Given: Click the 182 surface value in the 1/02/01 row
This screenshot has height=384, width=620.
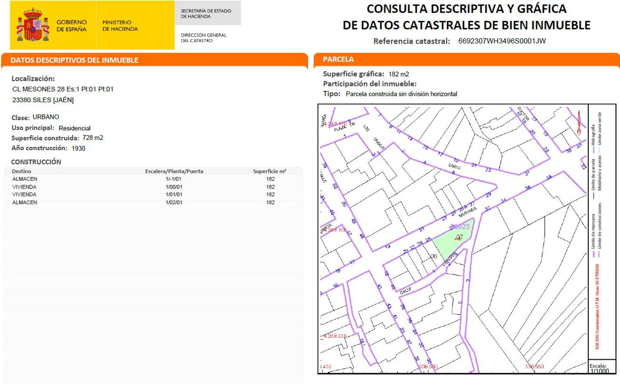Looking at the screenshot, I should tap(270, 203).
